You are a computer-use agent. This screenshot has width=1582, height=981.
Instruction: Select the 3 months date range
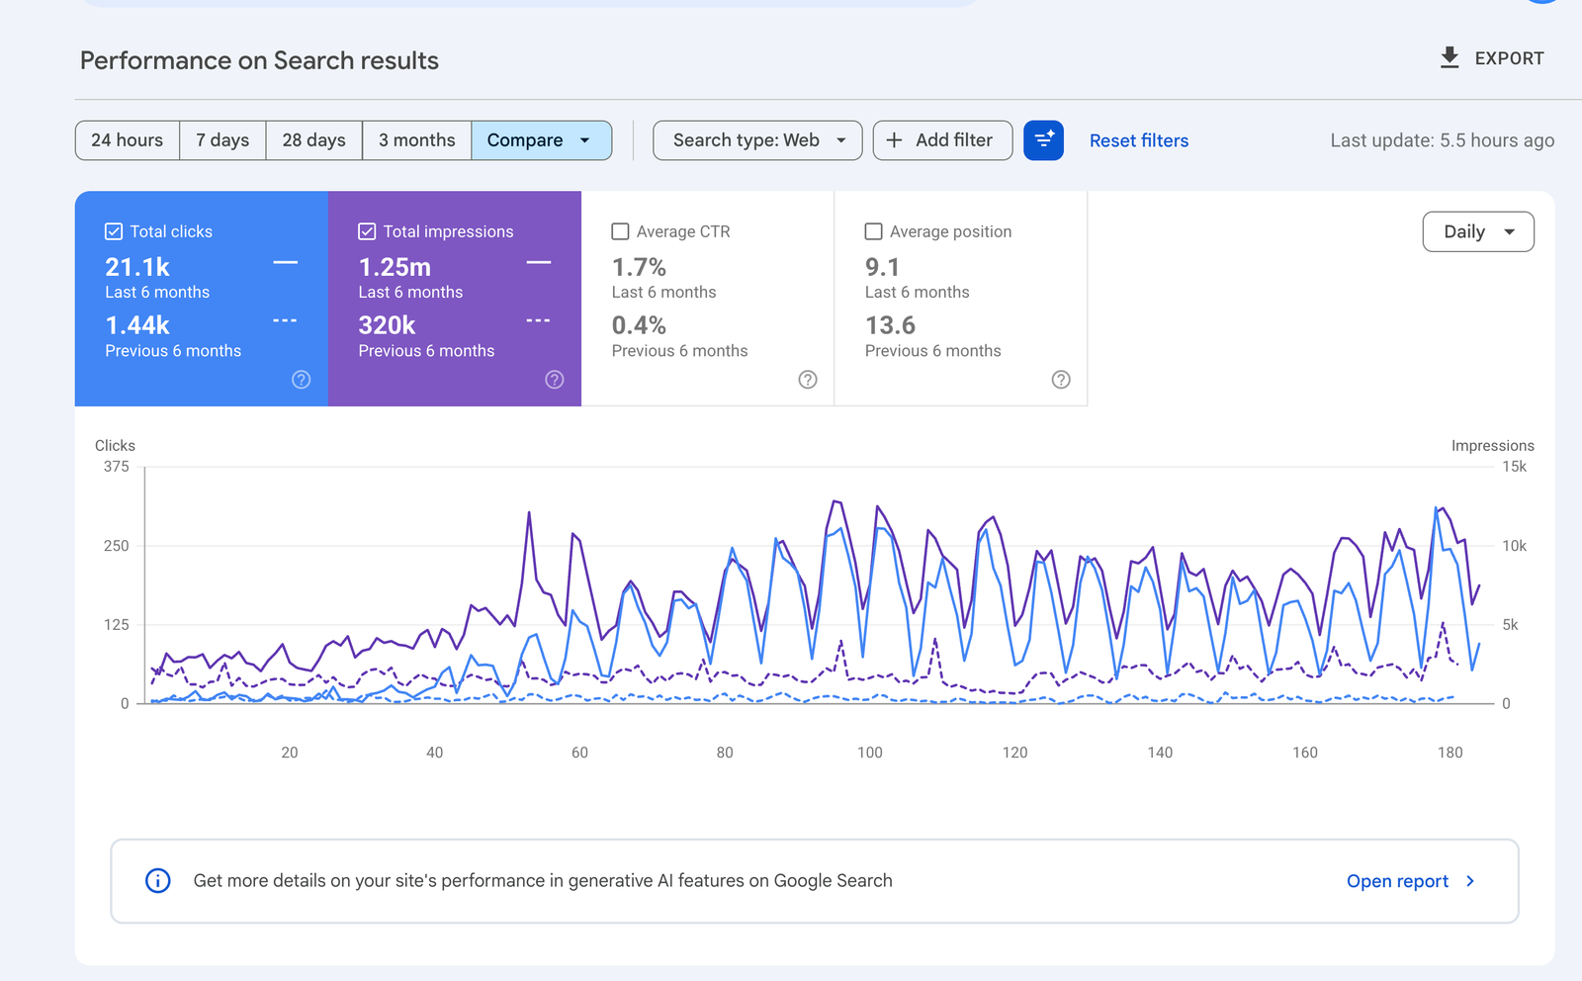(x=417, y=140)
